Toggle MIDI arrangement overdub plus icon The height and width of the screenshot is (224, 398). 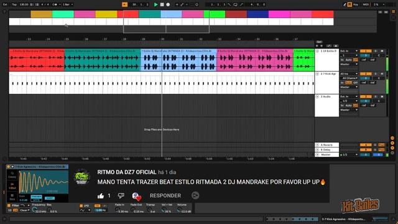(x=177, y=4)
